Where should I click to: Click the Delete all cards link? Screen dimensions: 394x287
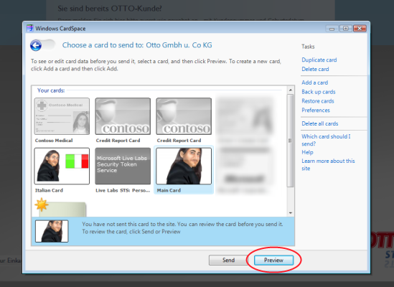[320, 123]
